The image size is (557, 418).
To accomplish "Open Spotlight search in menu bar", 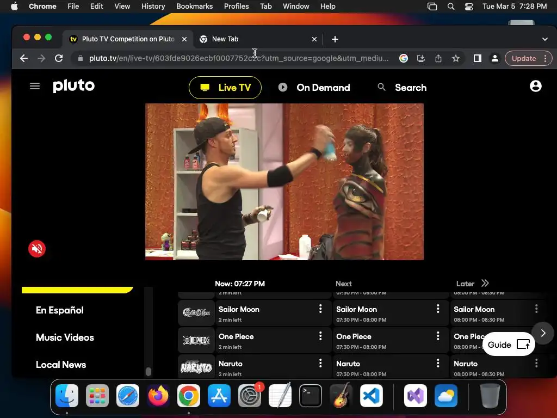I will pos(451,6).
